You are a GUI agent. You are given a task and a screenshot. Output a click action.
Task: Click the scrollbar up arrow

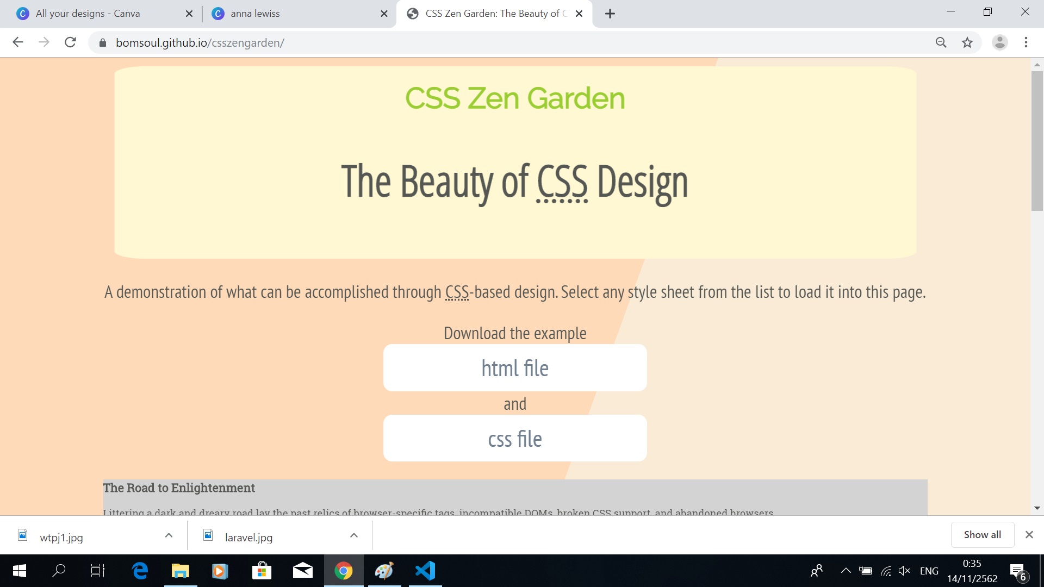click(1037, 64)
